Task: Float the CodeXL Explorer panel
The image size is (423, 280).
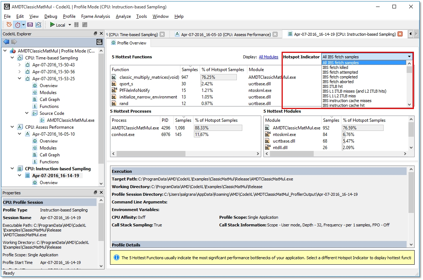Action: (x=95, y=34)
